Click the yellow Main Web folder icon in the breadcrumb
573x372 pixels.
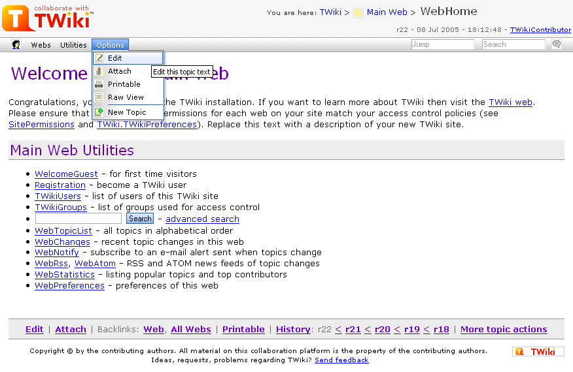[x=358, y=12]
